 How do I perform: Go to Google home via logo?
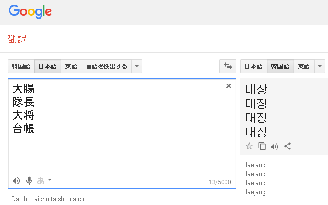coord(30,11)
